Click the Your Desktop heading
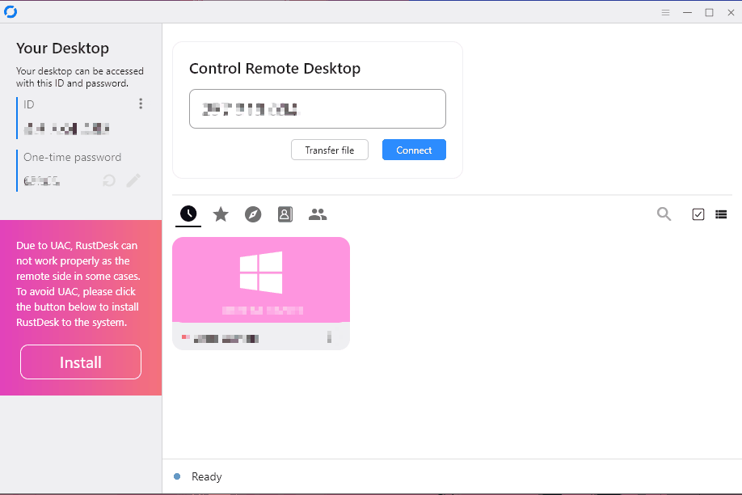 [x=62, y=49]
